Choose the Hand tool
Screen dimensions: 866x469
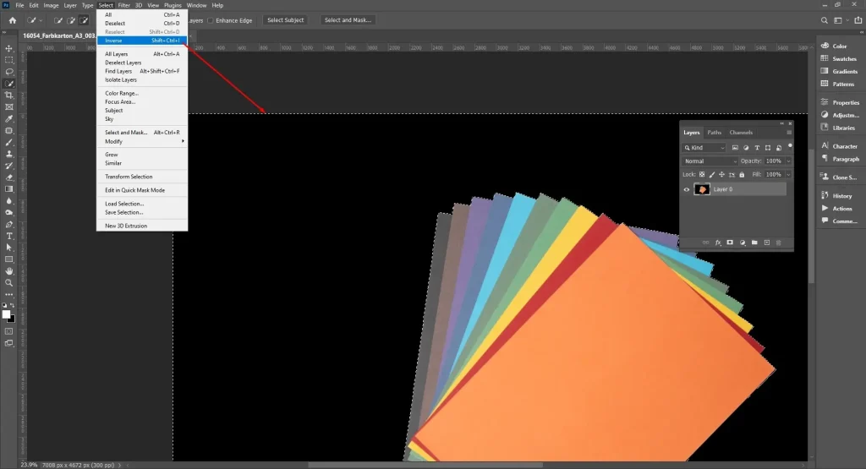8,271
